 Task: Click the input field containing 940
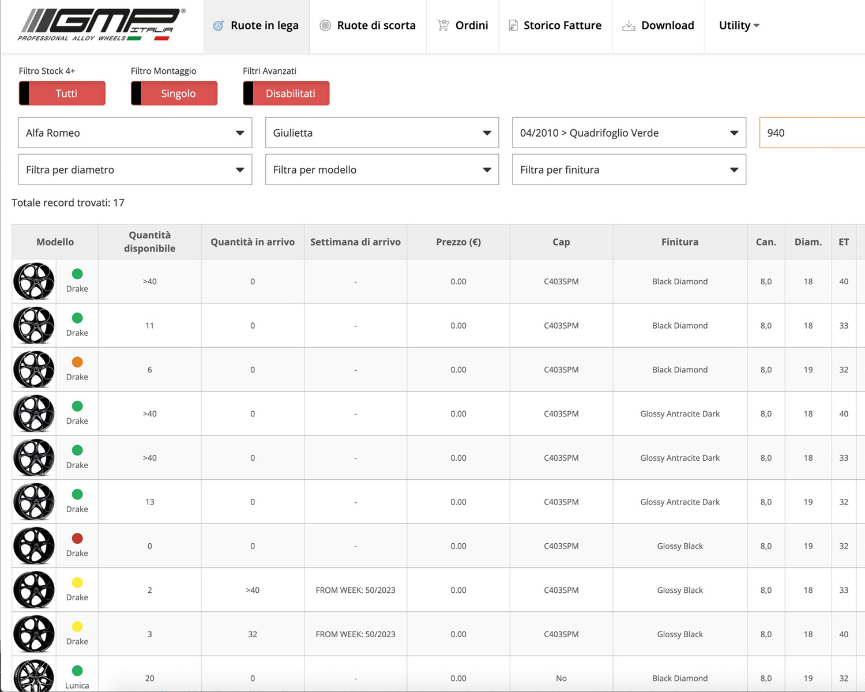click(x=812, y=133)
